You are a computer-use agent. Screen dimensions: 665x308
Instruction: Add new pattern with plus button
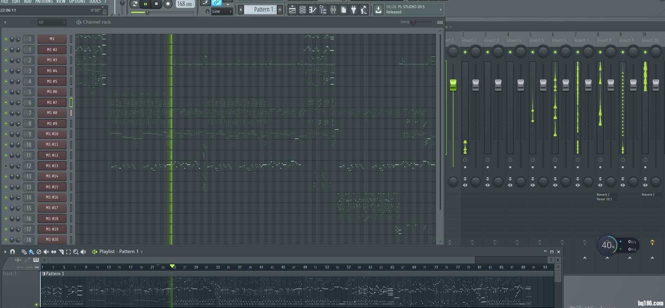pyautogui.click(x=280, y=10)
